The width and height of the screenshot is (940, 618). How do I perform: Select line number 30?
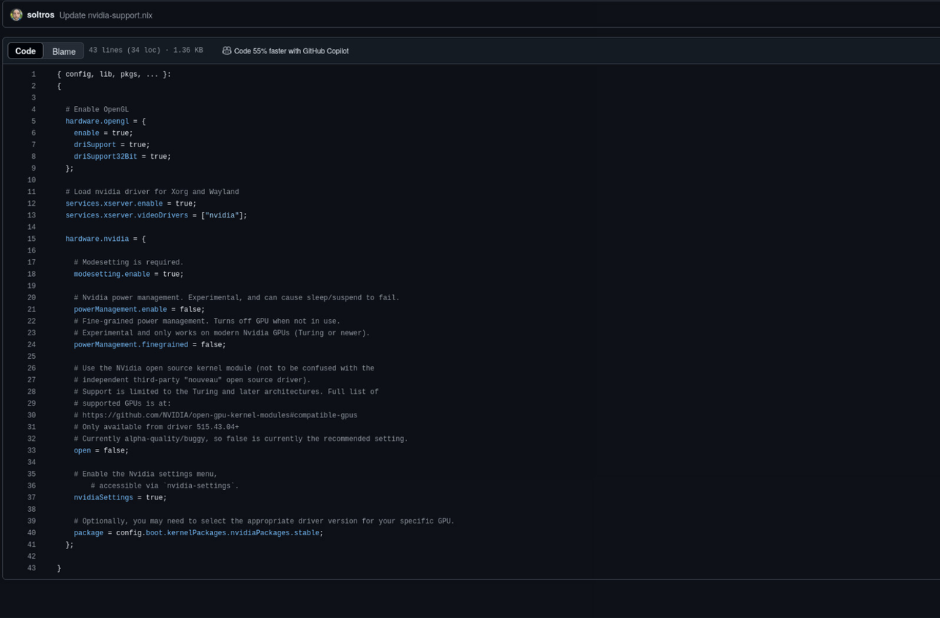point(31,416)
